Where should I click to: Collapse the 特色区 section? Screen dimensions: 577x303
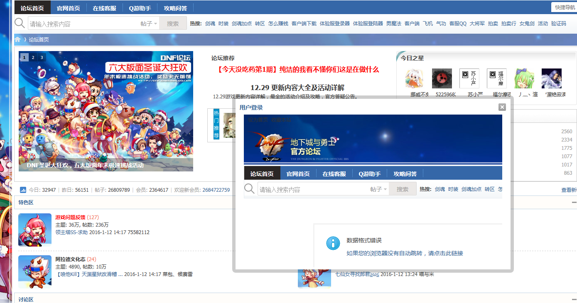pyautogui.click(x=574, y=202)
